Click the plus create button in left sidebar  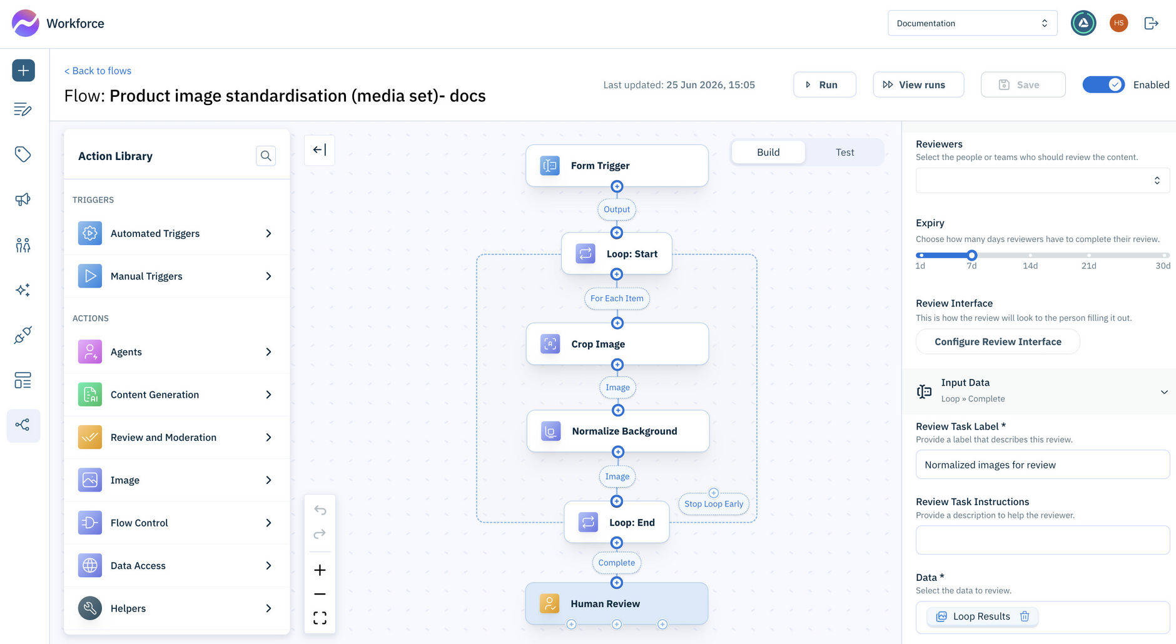pyautogui.click(x=23, y=71)
